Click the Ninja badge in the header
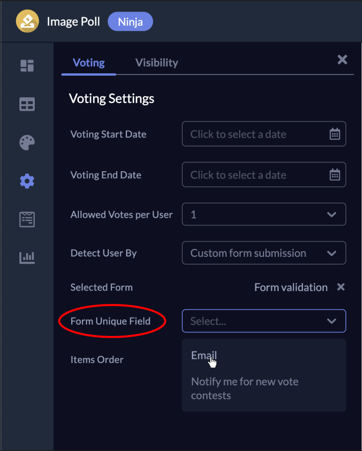Image resolution: width=362 pixels, height=451 pixels. pos(130,21)
